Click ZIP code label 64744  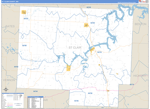(x=35, y=91)
